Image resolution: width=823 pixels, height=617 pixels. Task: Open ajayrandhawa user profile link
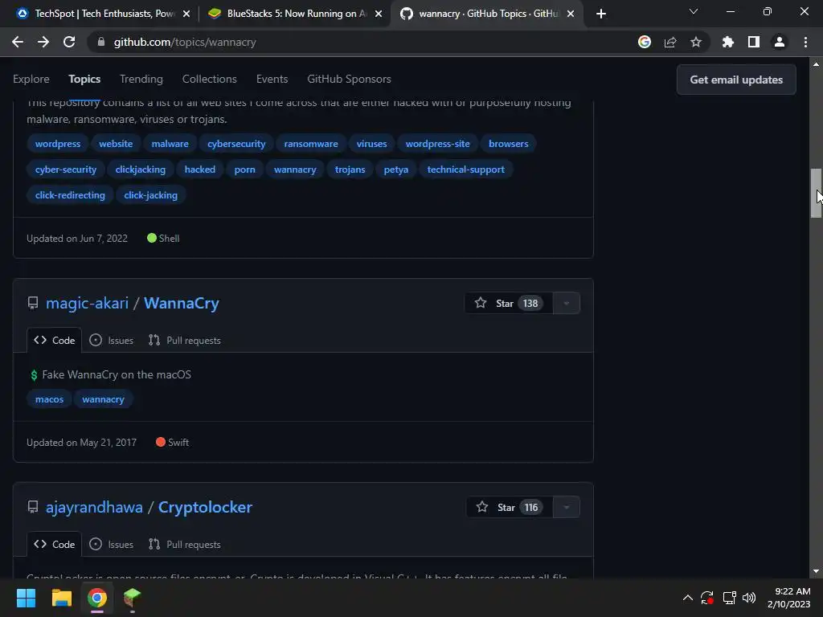pos(94,508)
